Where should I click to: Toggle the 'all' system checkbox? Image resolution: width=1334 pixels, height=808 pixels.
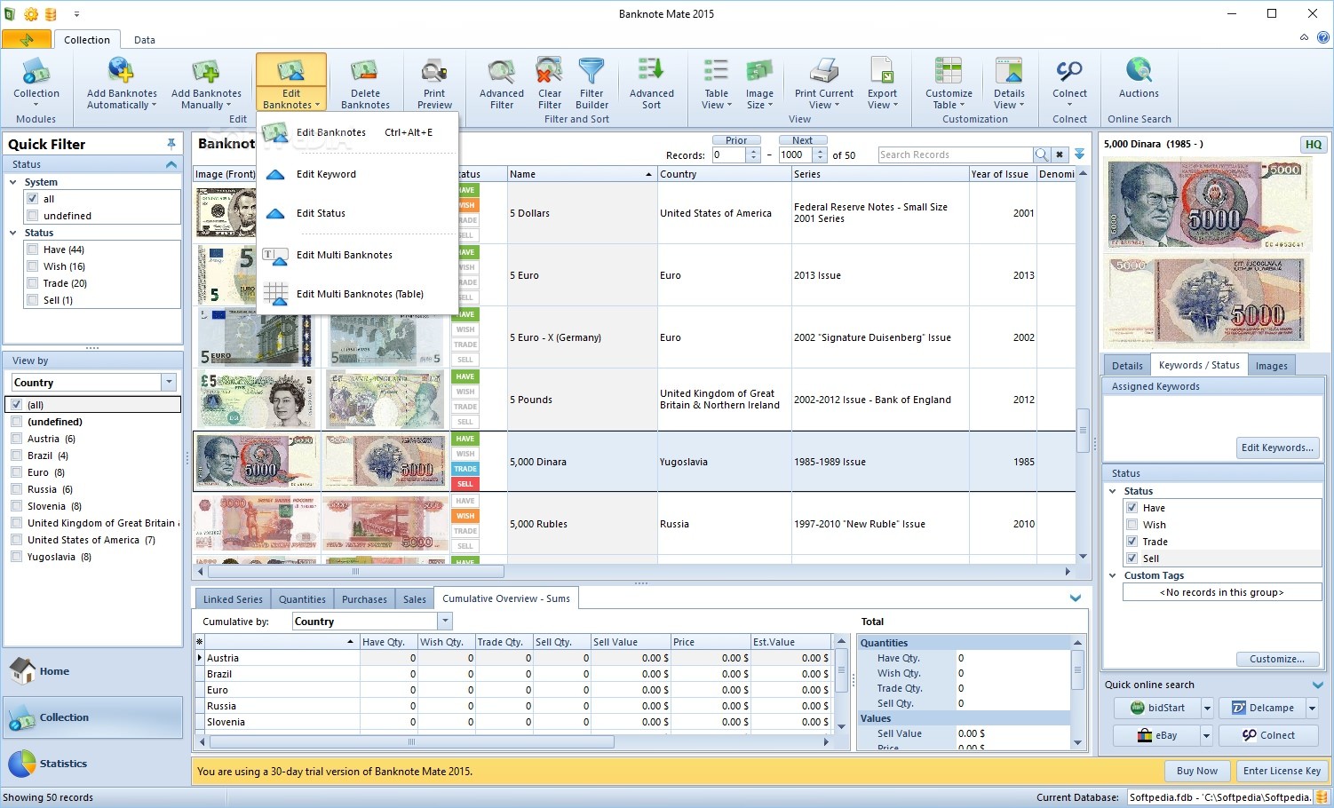[x=33, y=199]
